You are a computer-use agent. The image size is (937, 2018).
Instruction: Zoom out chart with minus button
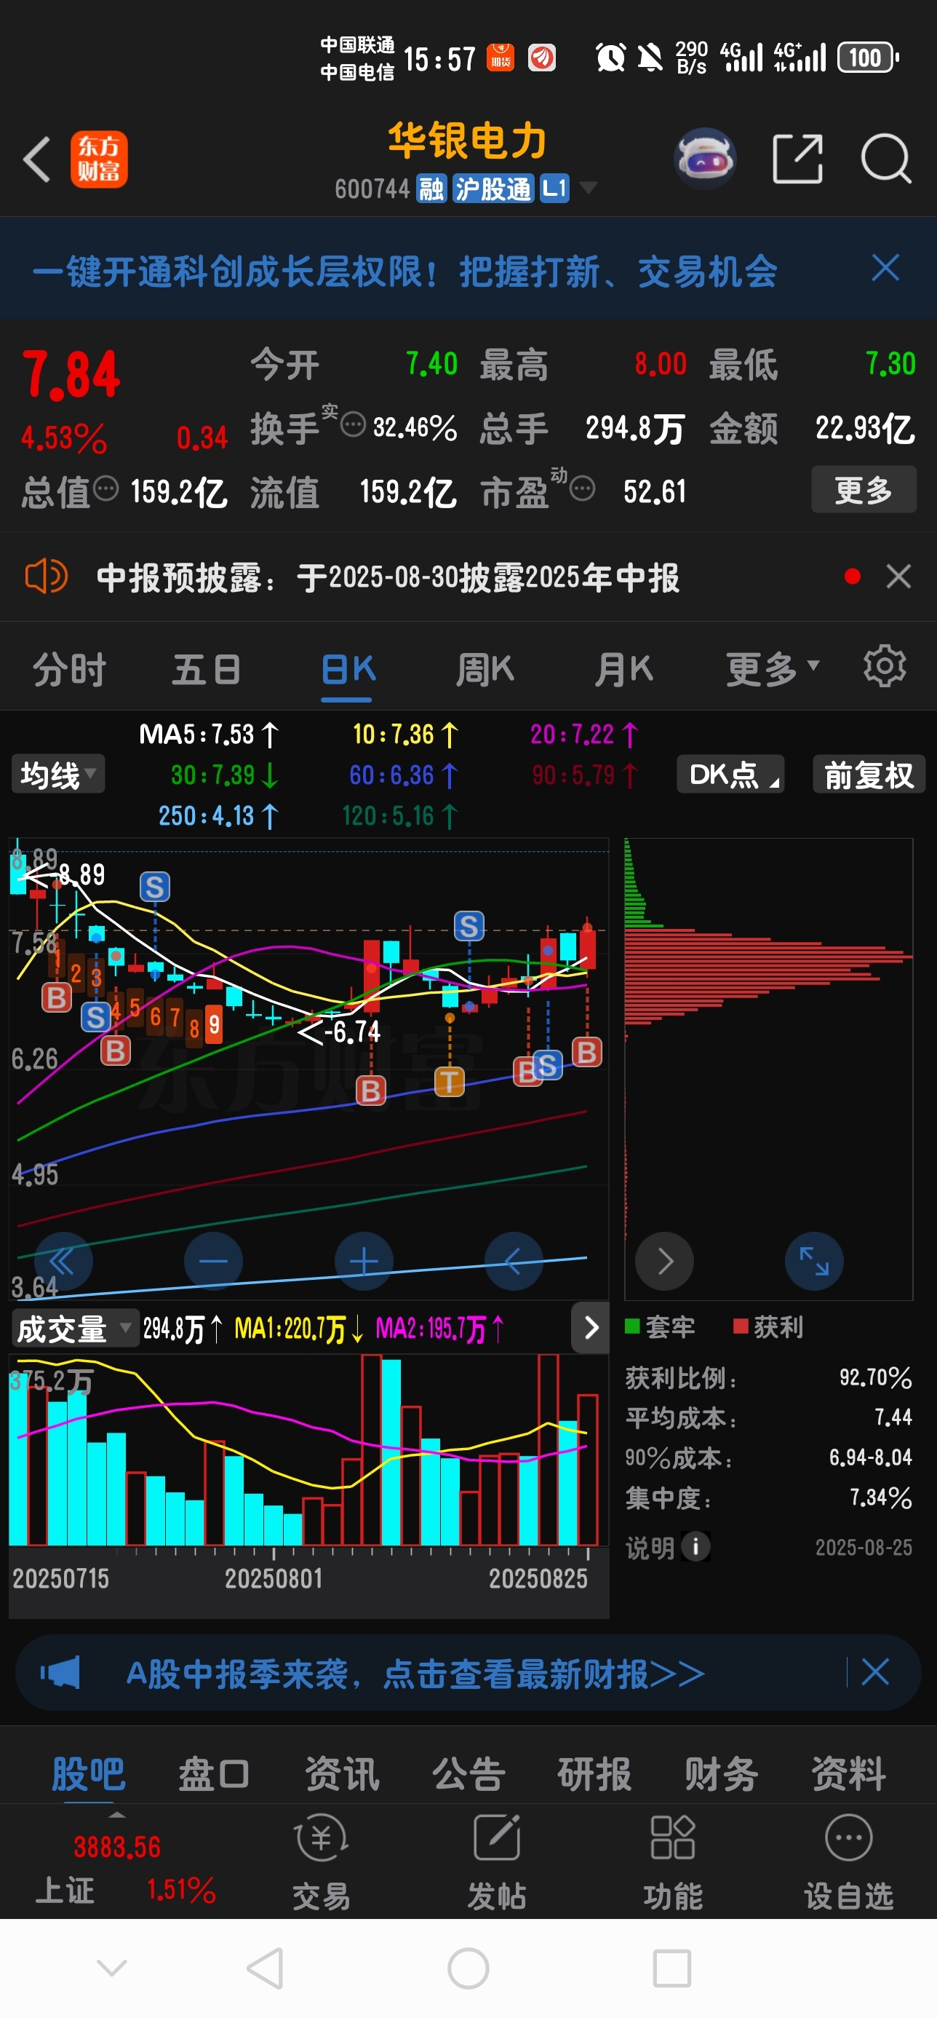point(213,1262)
